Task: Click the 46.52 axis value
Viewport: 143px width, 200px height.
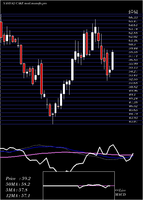Action: [x=133, y=106]
